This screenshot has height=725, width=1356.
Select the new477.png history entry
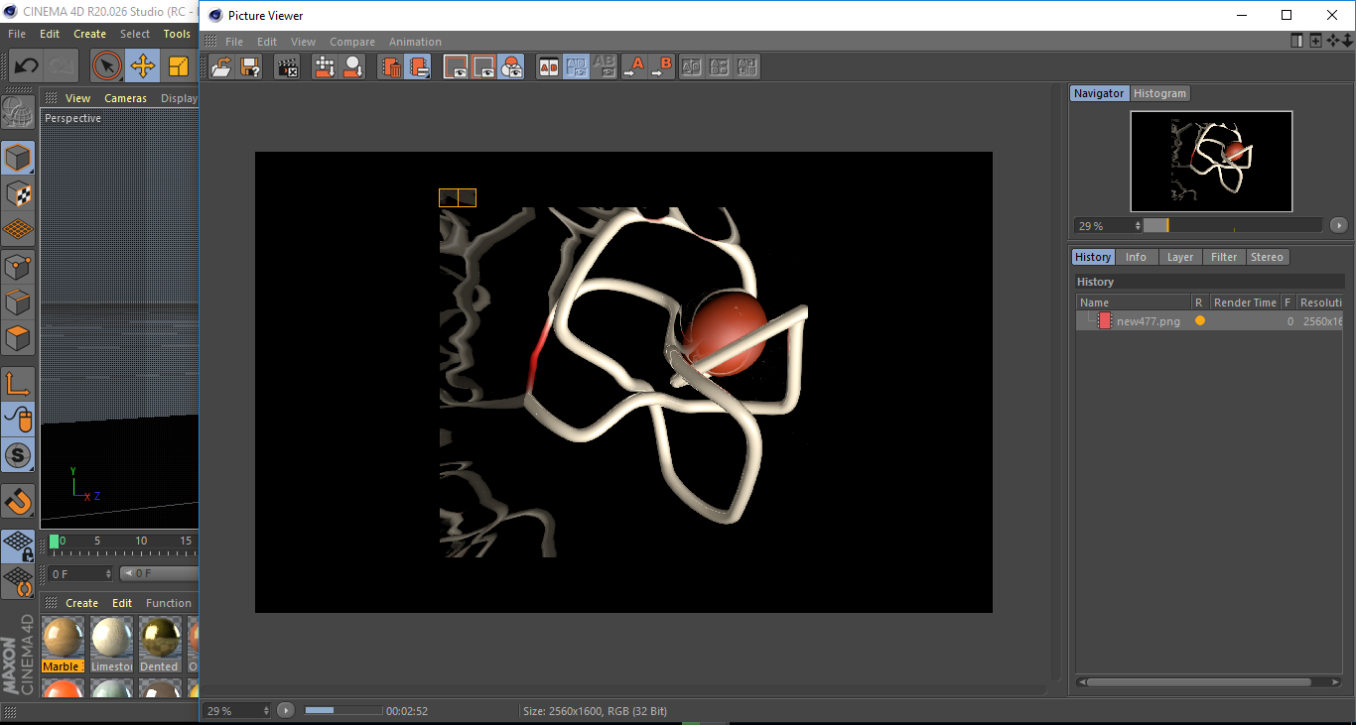coord(1209,321)
